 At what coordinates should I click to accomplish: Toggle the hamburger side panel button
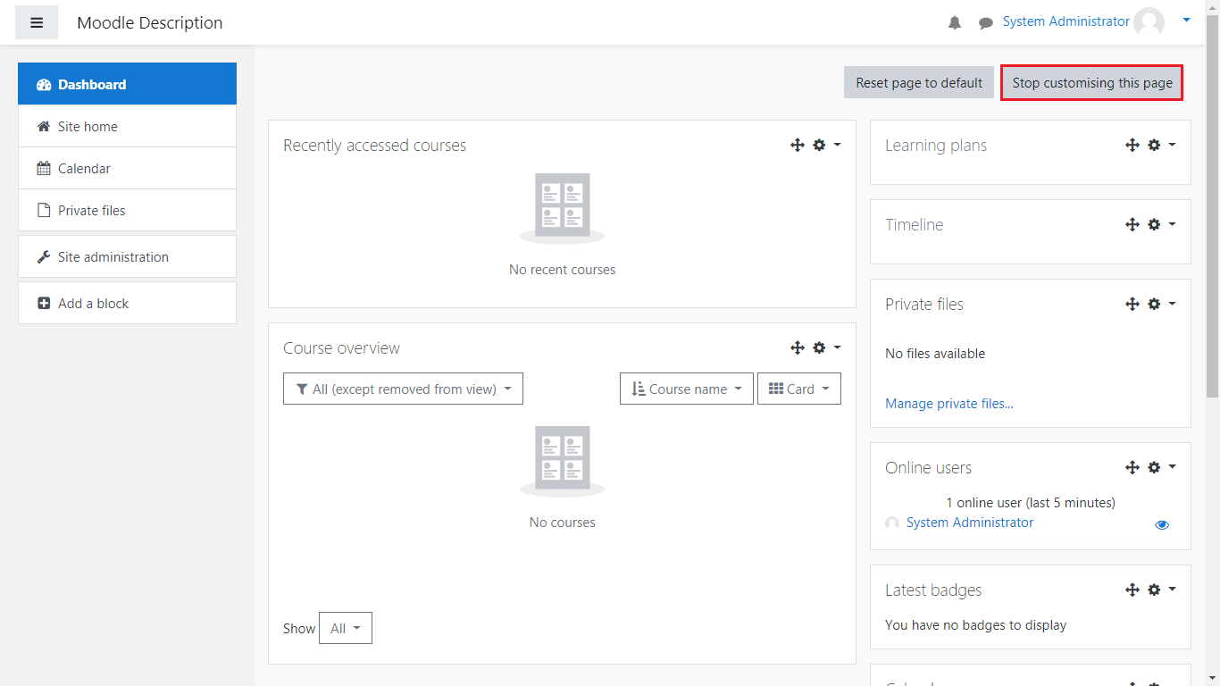[x=37, y=22]
